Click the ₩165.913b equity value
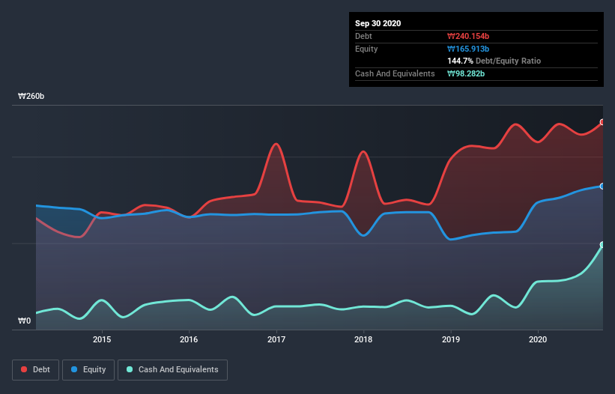This screenshot has width=615, height=394. point(468,49)
